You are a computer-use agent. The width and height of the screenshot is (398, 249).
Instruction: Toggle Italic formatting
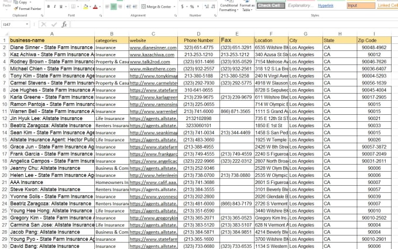(54, 6)
